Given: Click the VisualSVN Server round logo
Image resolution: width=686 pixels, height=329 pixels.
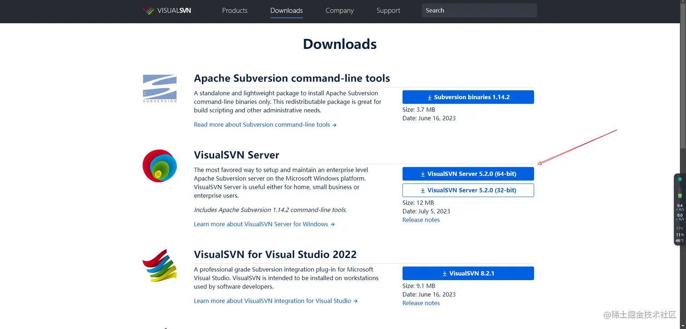Looking at the screenshot, I should tap(160, 166).
